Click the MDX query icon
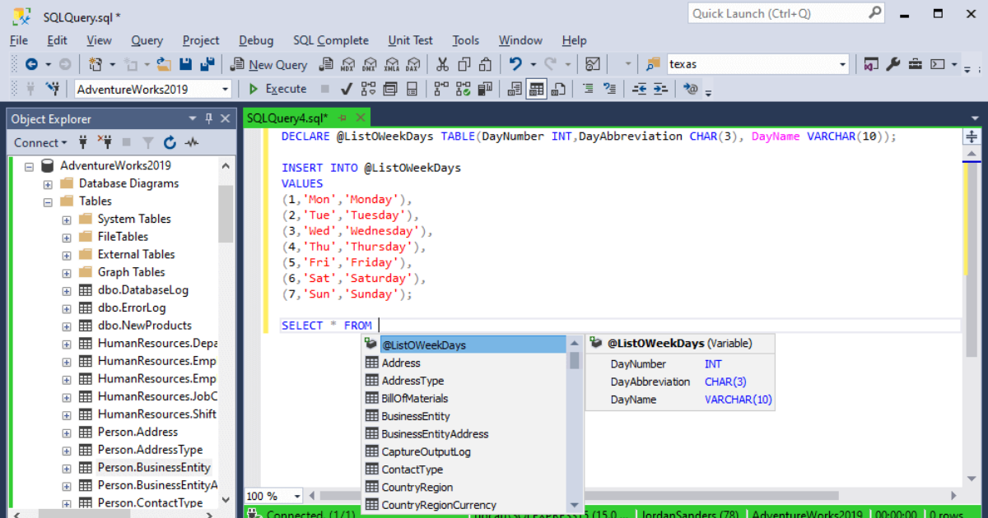This screenshot has height=518, width=988. coord(347,64)
